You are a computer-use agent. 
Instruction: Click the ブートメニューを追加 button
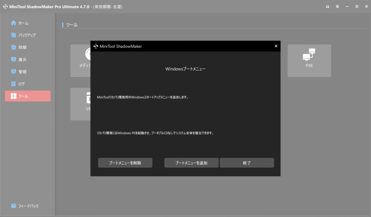(x=191, y=163)
